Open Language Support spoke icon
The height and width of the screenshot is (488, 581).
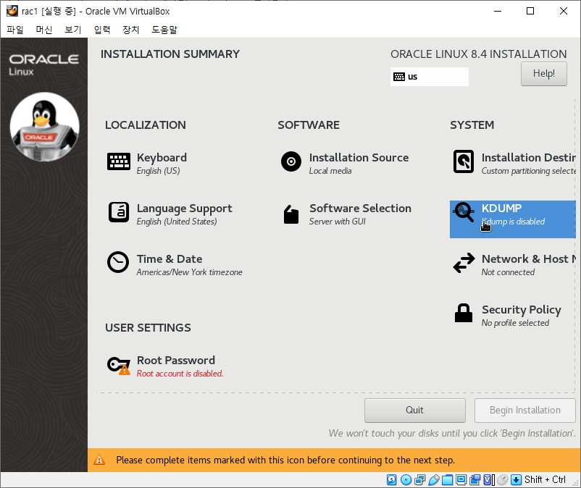click(x=119, y=212)
